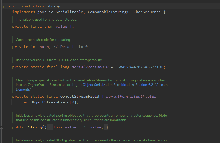Viewport: 220px width, 143px height.
Task: Click the doc comment about JDK 1.0.2 interoperability
Action: (59, 60)
